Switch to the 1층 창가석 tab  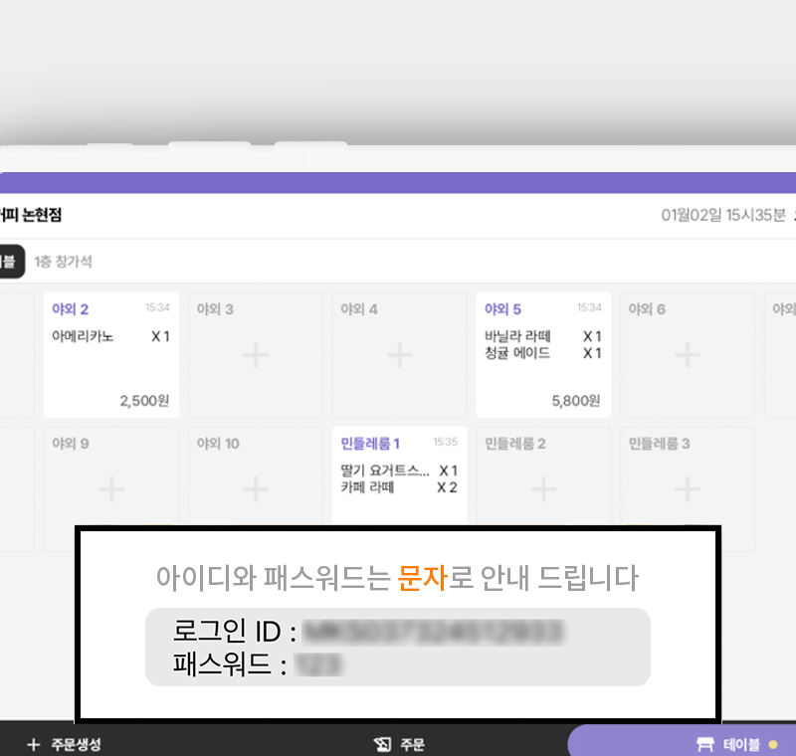tap(63, 262)
